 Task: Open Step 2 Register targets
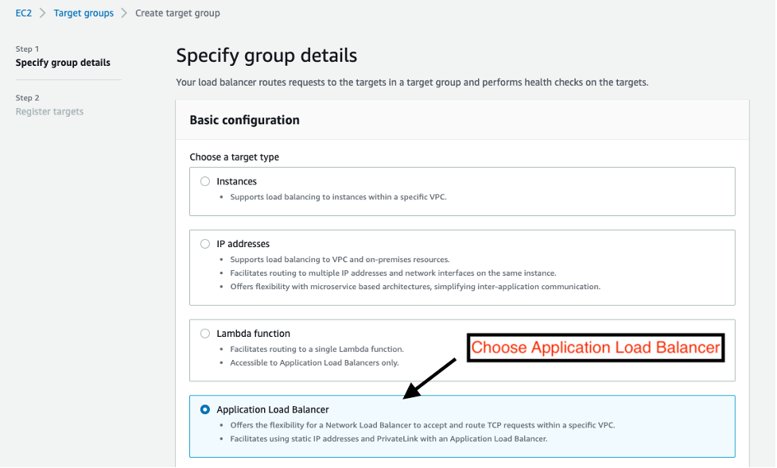pyautogui.click(x=49, y=111)
